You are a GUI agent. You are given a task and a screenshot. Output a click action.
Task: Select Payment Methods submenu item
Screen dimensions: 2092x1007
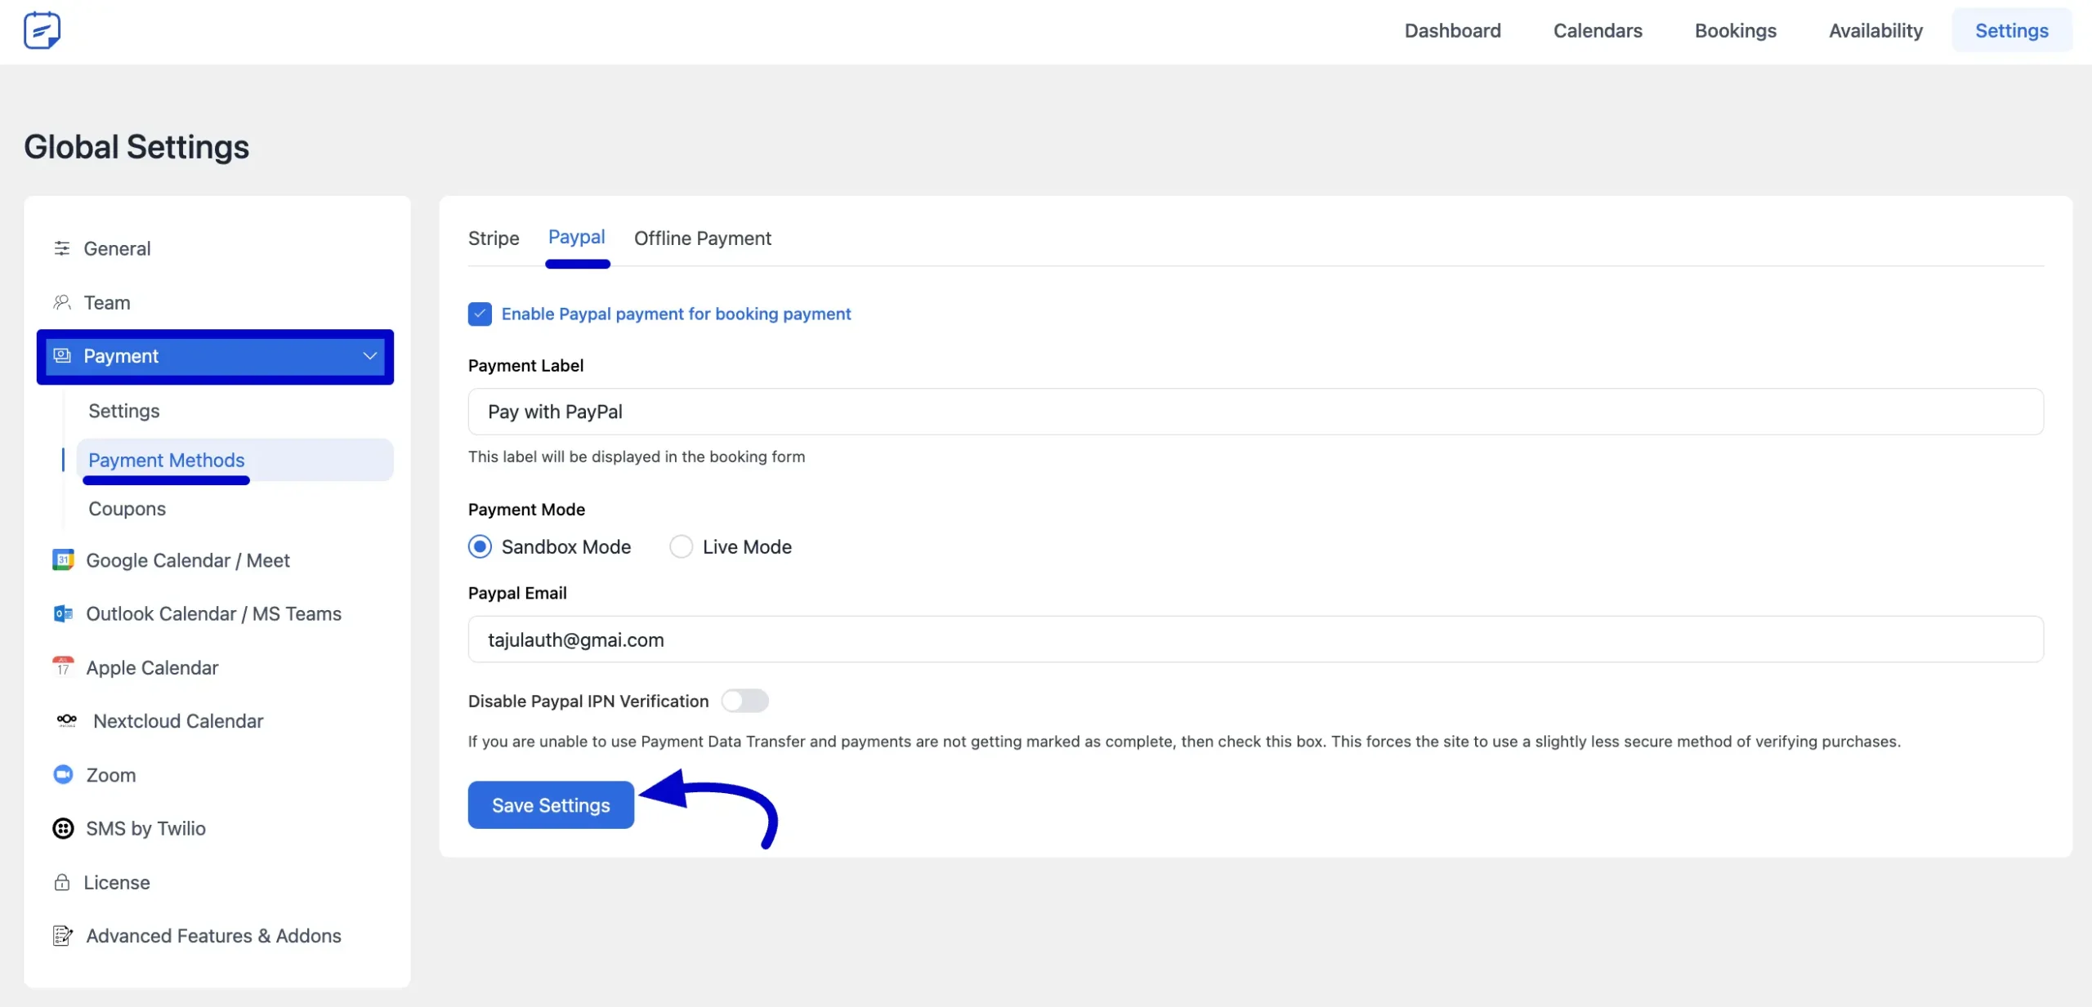[234, 460]
